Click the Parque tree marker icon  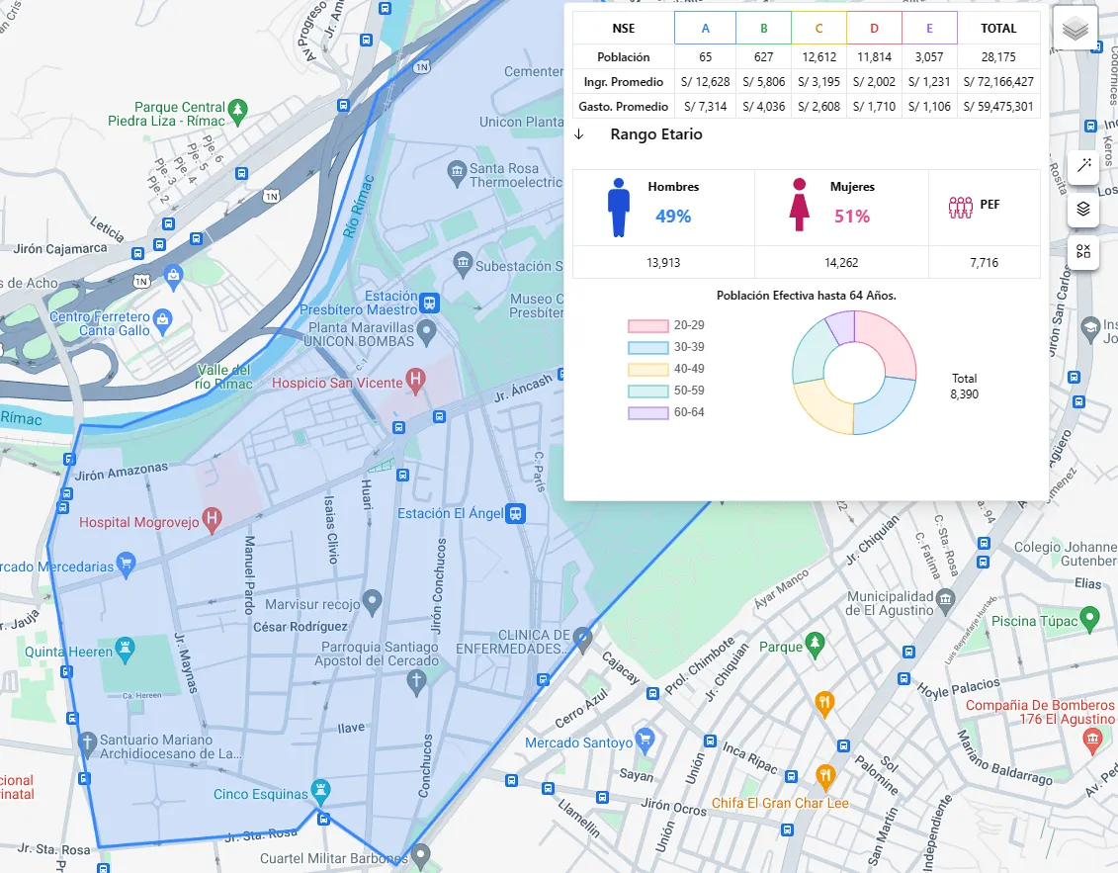pyautogui.click(x=815, y=645)
